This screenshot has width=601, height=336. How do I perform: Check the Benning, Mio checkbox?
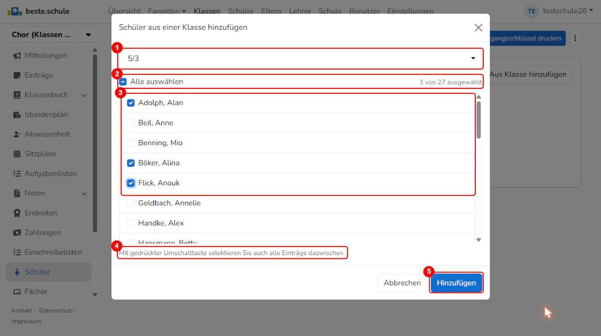pos(131,143)
